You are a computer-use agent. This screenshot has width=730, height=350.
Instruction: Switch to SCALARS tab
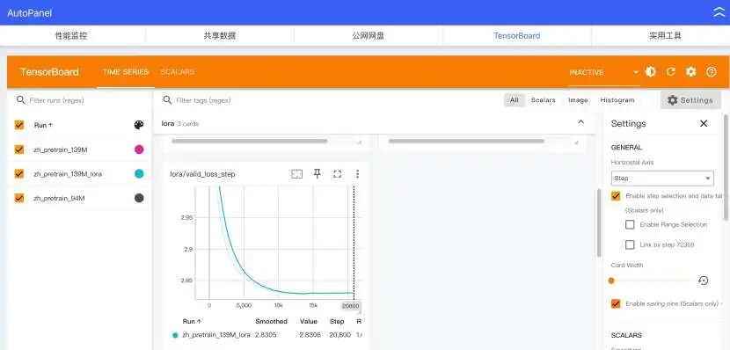(178, 72)
